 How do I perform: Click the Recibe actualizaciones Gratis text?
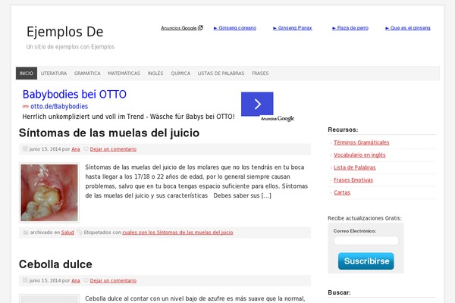pos(365,218)
